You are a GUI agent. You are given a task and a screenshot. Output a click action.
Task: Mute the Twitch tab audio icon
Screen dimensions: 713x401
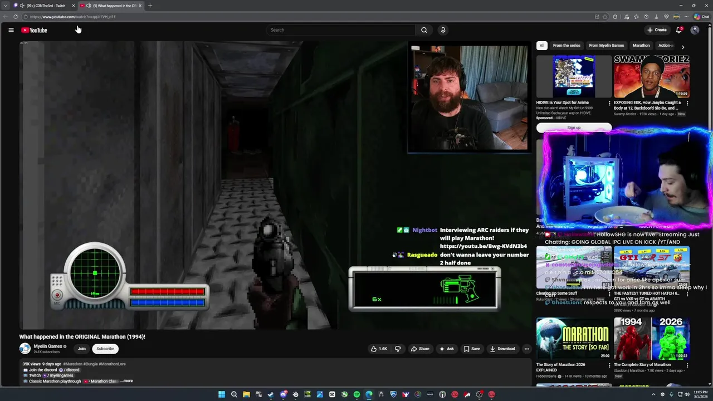(23, 6)
